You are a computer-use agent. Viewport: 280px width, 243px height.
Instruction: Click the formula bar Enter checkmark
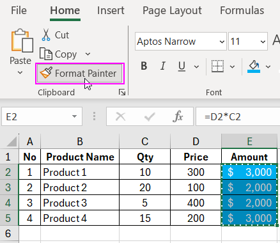pyautogui.click(x=150, y=116)
